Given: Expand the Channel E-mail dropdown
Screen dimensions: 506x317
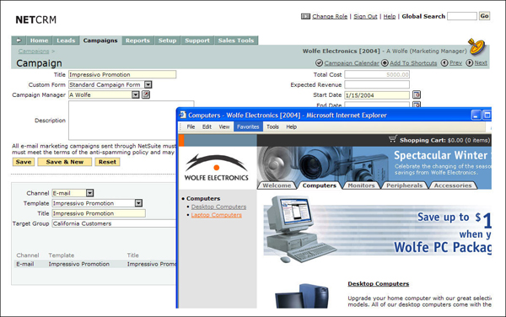Looking at the screenshot, I should click(x=89, y=193).
